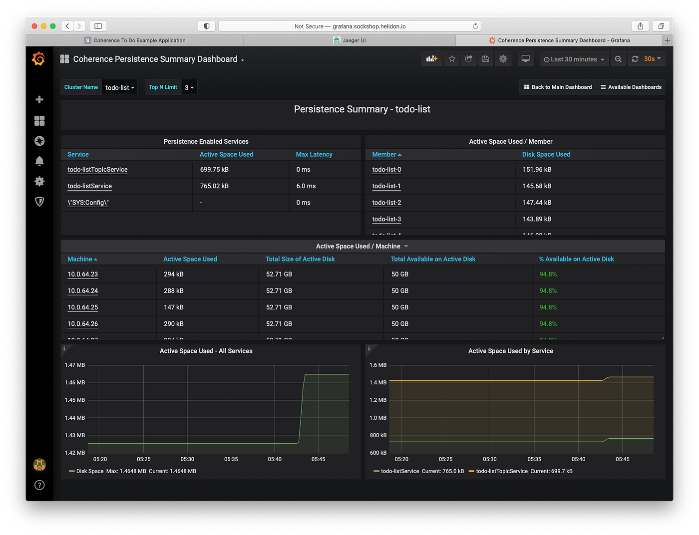Open the Alerting bell icon
The image size is (699, 535).
(x=39, y=161)
